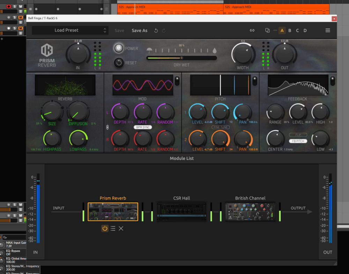Viewport: 349px width, 274px height.
Task: Select the Prism Reverb module thumbnail
Action: (x=113, y=212)
